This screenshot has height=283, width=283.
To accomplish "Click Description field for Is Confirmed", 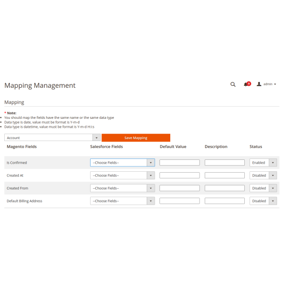I will 225,163.
